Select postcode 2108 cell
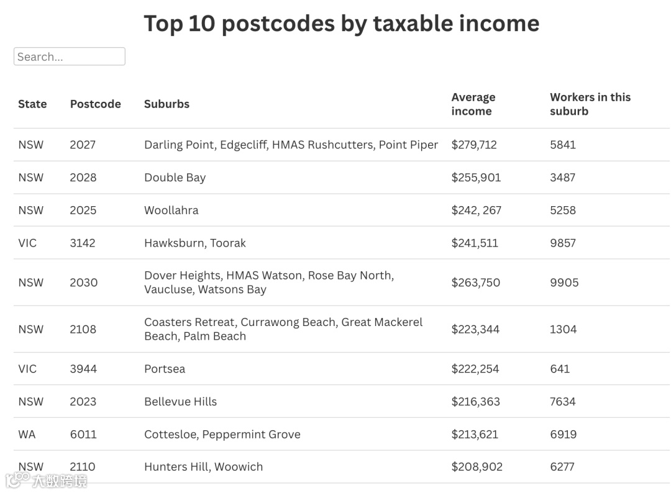The height and width of the screenshot is (493, 671). click(x=83, y=329)
